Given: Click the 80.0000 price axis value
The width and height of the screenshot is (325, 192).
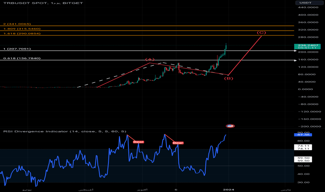Looking at the screenshot, I should tap(307, 74).
